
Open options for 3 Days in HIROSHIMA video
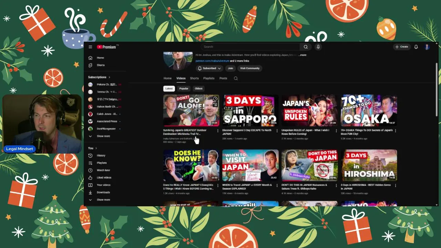(396, 185)
